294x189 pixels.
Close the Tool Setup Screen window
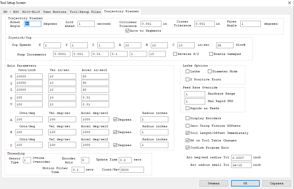pyautogui.click(x=289, y=3)
